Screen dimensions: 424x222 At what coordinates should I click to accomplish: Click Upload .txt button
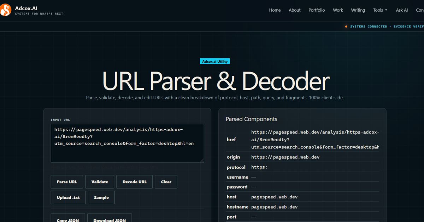pos(68,198)
